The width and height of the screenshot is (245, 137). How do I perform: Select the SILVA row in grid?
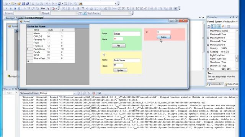(x=51, y=55)
